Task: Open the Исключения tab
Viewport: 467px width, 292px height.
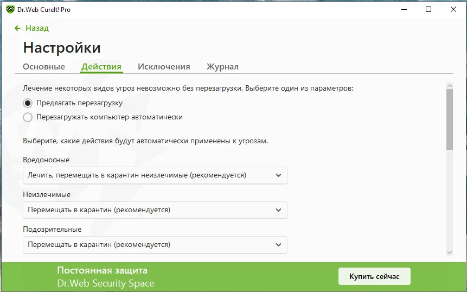Action: point(164,66)
